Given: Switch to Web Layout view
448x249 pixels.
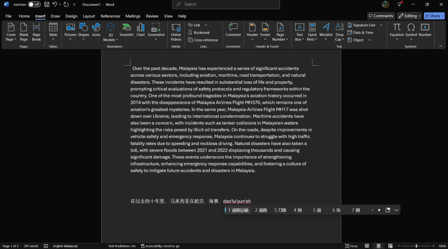Looking at the screenshot, I should [390, 246].
